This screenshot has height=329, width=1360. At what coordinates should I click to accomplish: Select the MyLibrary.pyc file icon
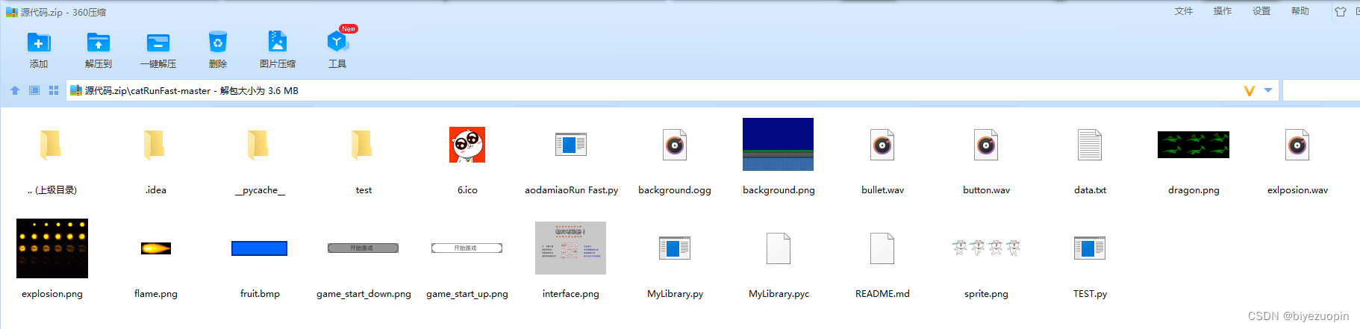click(779, 248)
